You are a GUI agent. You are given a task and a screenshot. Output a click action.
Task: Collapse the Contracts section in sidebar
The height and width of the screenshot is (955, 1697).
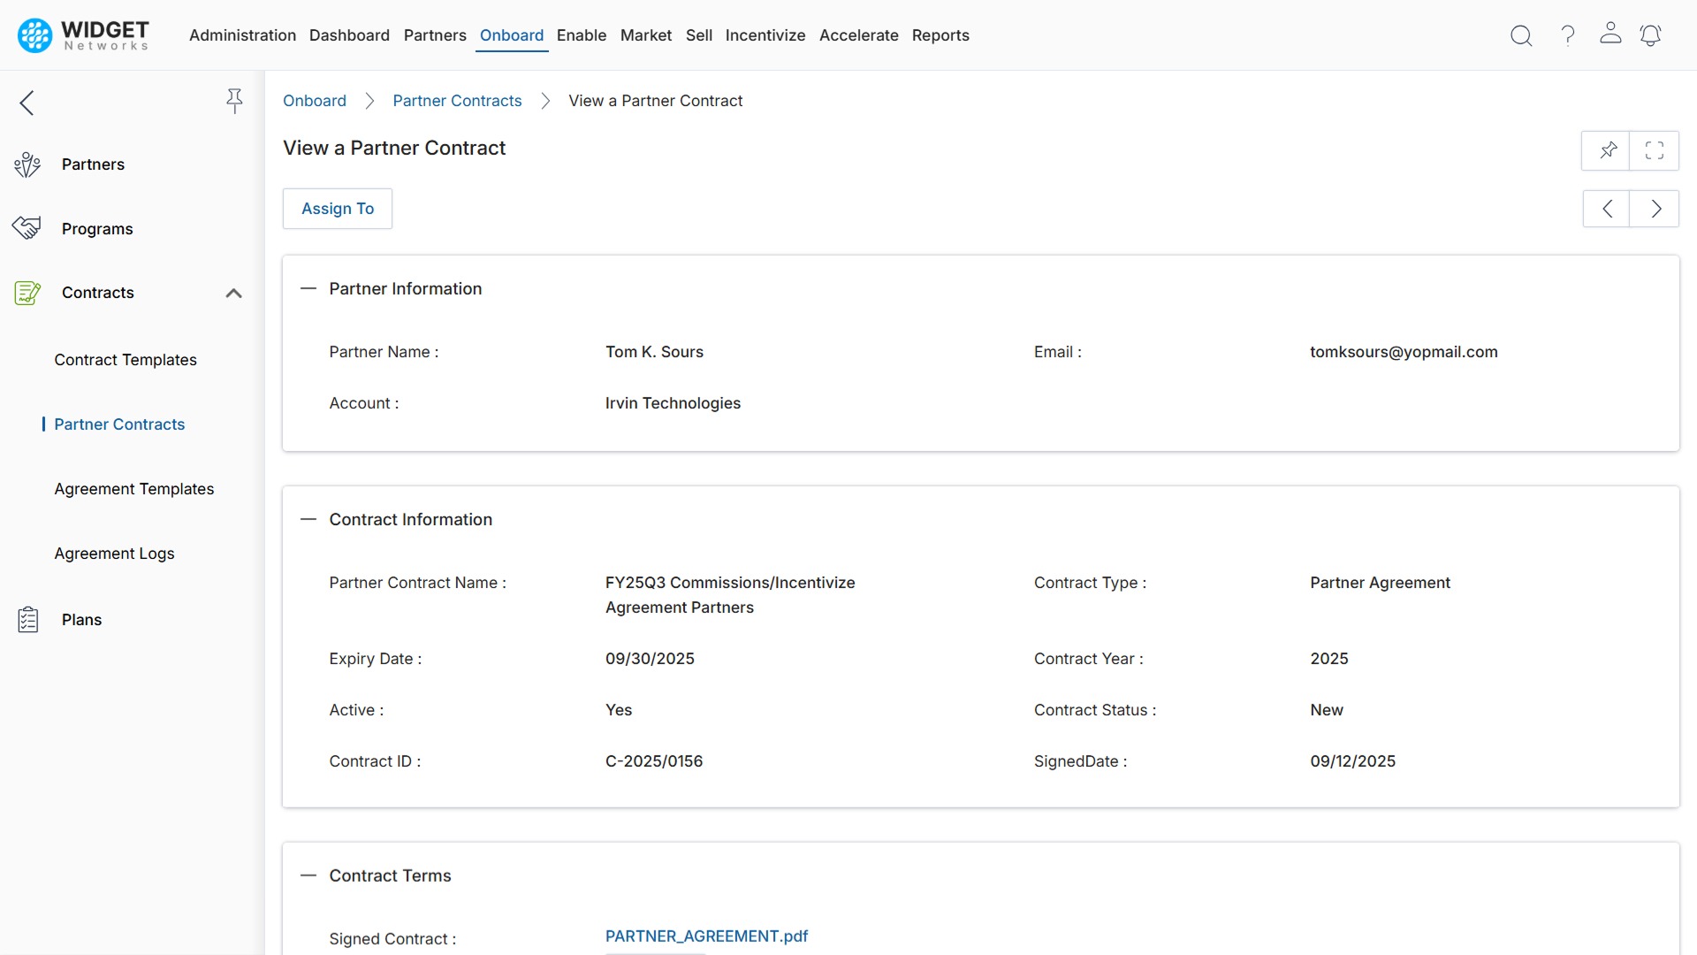coord(233,293)
